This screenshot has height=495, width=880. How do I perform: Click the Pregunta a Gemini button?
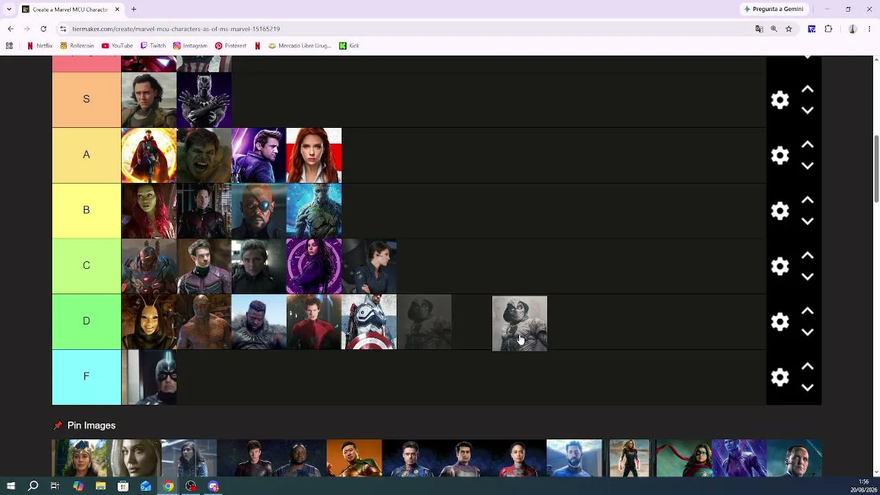pyautogui.click(x=773, y=9)
